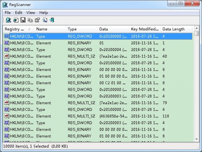Image resolution: width=202 pixels, height=152 pixels.
Task: Click the floppy disk save icon
Action: (23, 20)
